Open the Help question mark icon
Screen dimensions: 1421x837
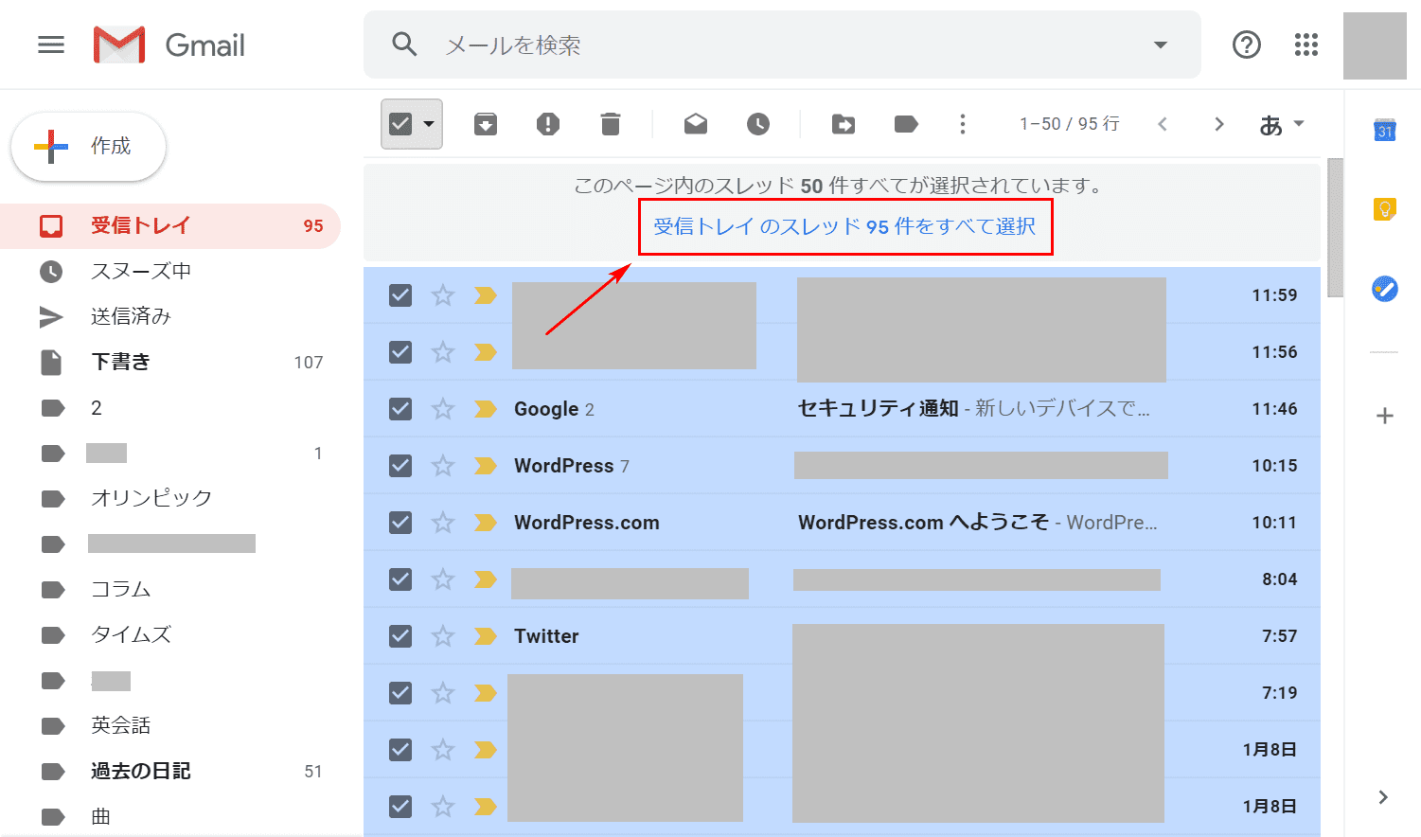click(1247, 45)
